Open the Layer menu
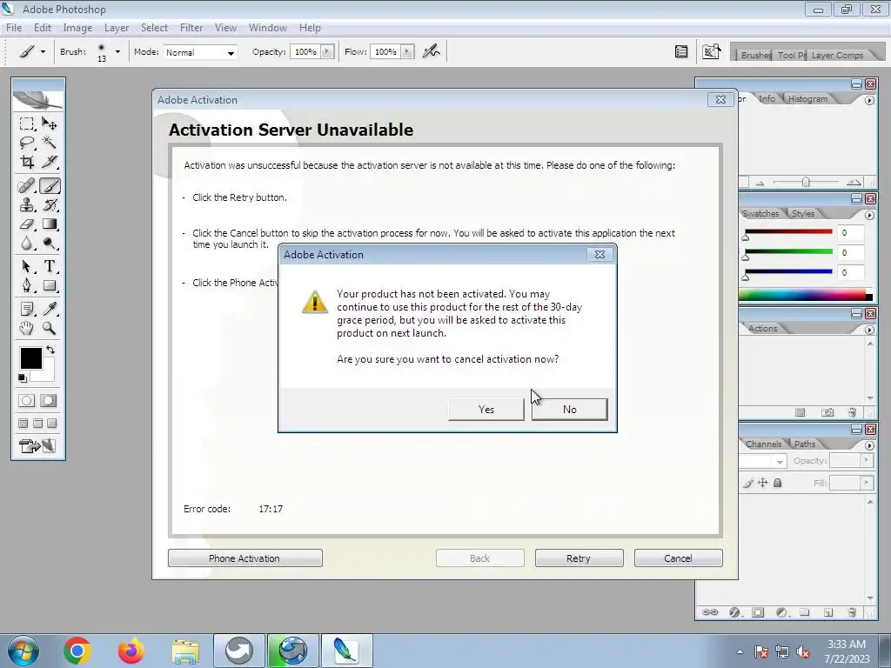Screen dimensions: 891x668 click(x=117, y=28)
